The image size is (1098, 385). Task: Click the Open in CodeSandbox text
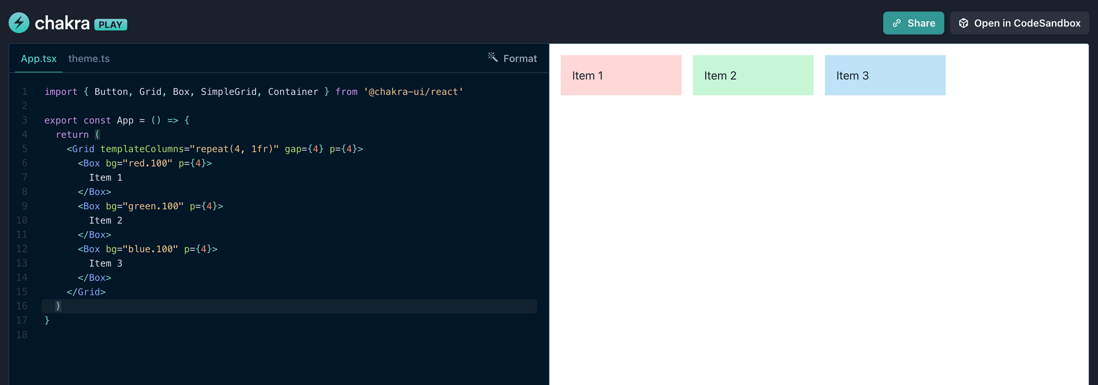(x=1027, y=24)
